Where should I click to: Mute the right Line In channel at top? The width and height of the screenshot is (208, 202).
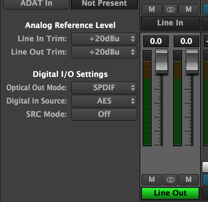[x=189, y=10]
